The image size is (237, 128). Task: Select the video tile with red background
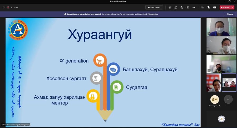214,83
